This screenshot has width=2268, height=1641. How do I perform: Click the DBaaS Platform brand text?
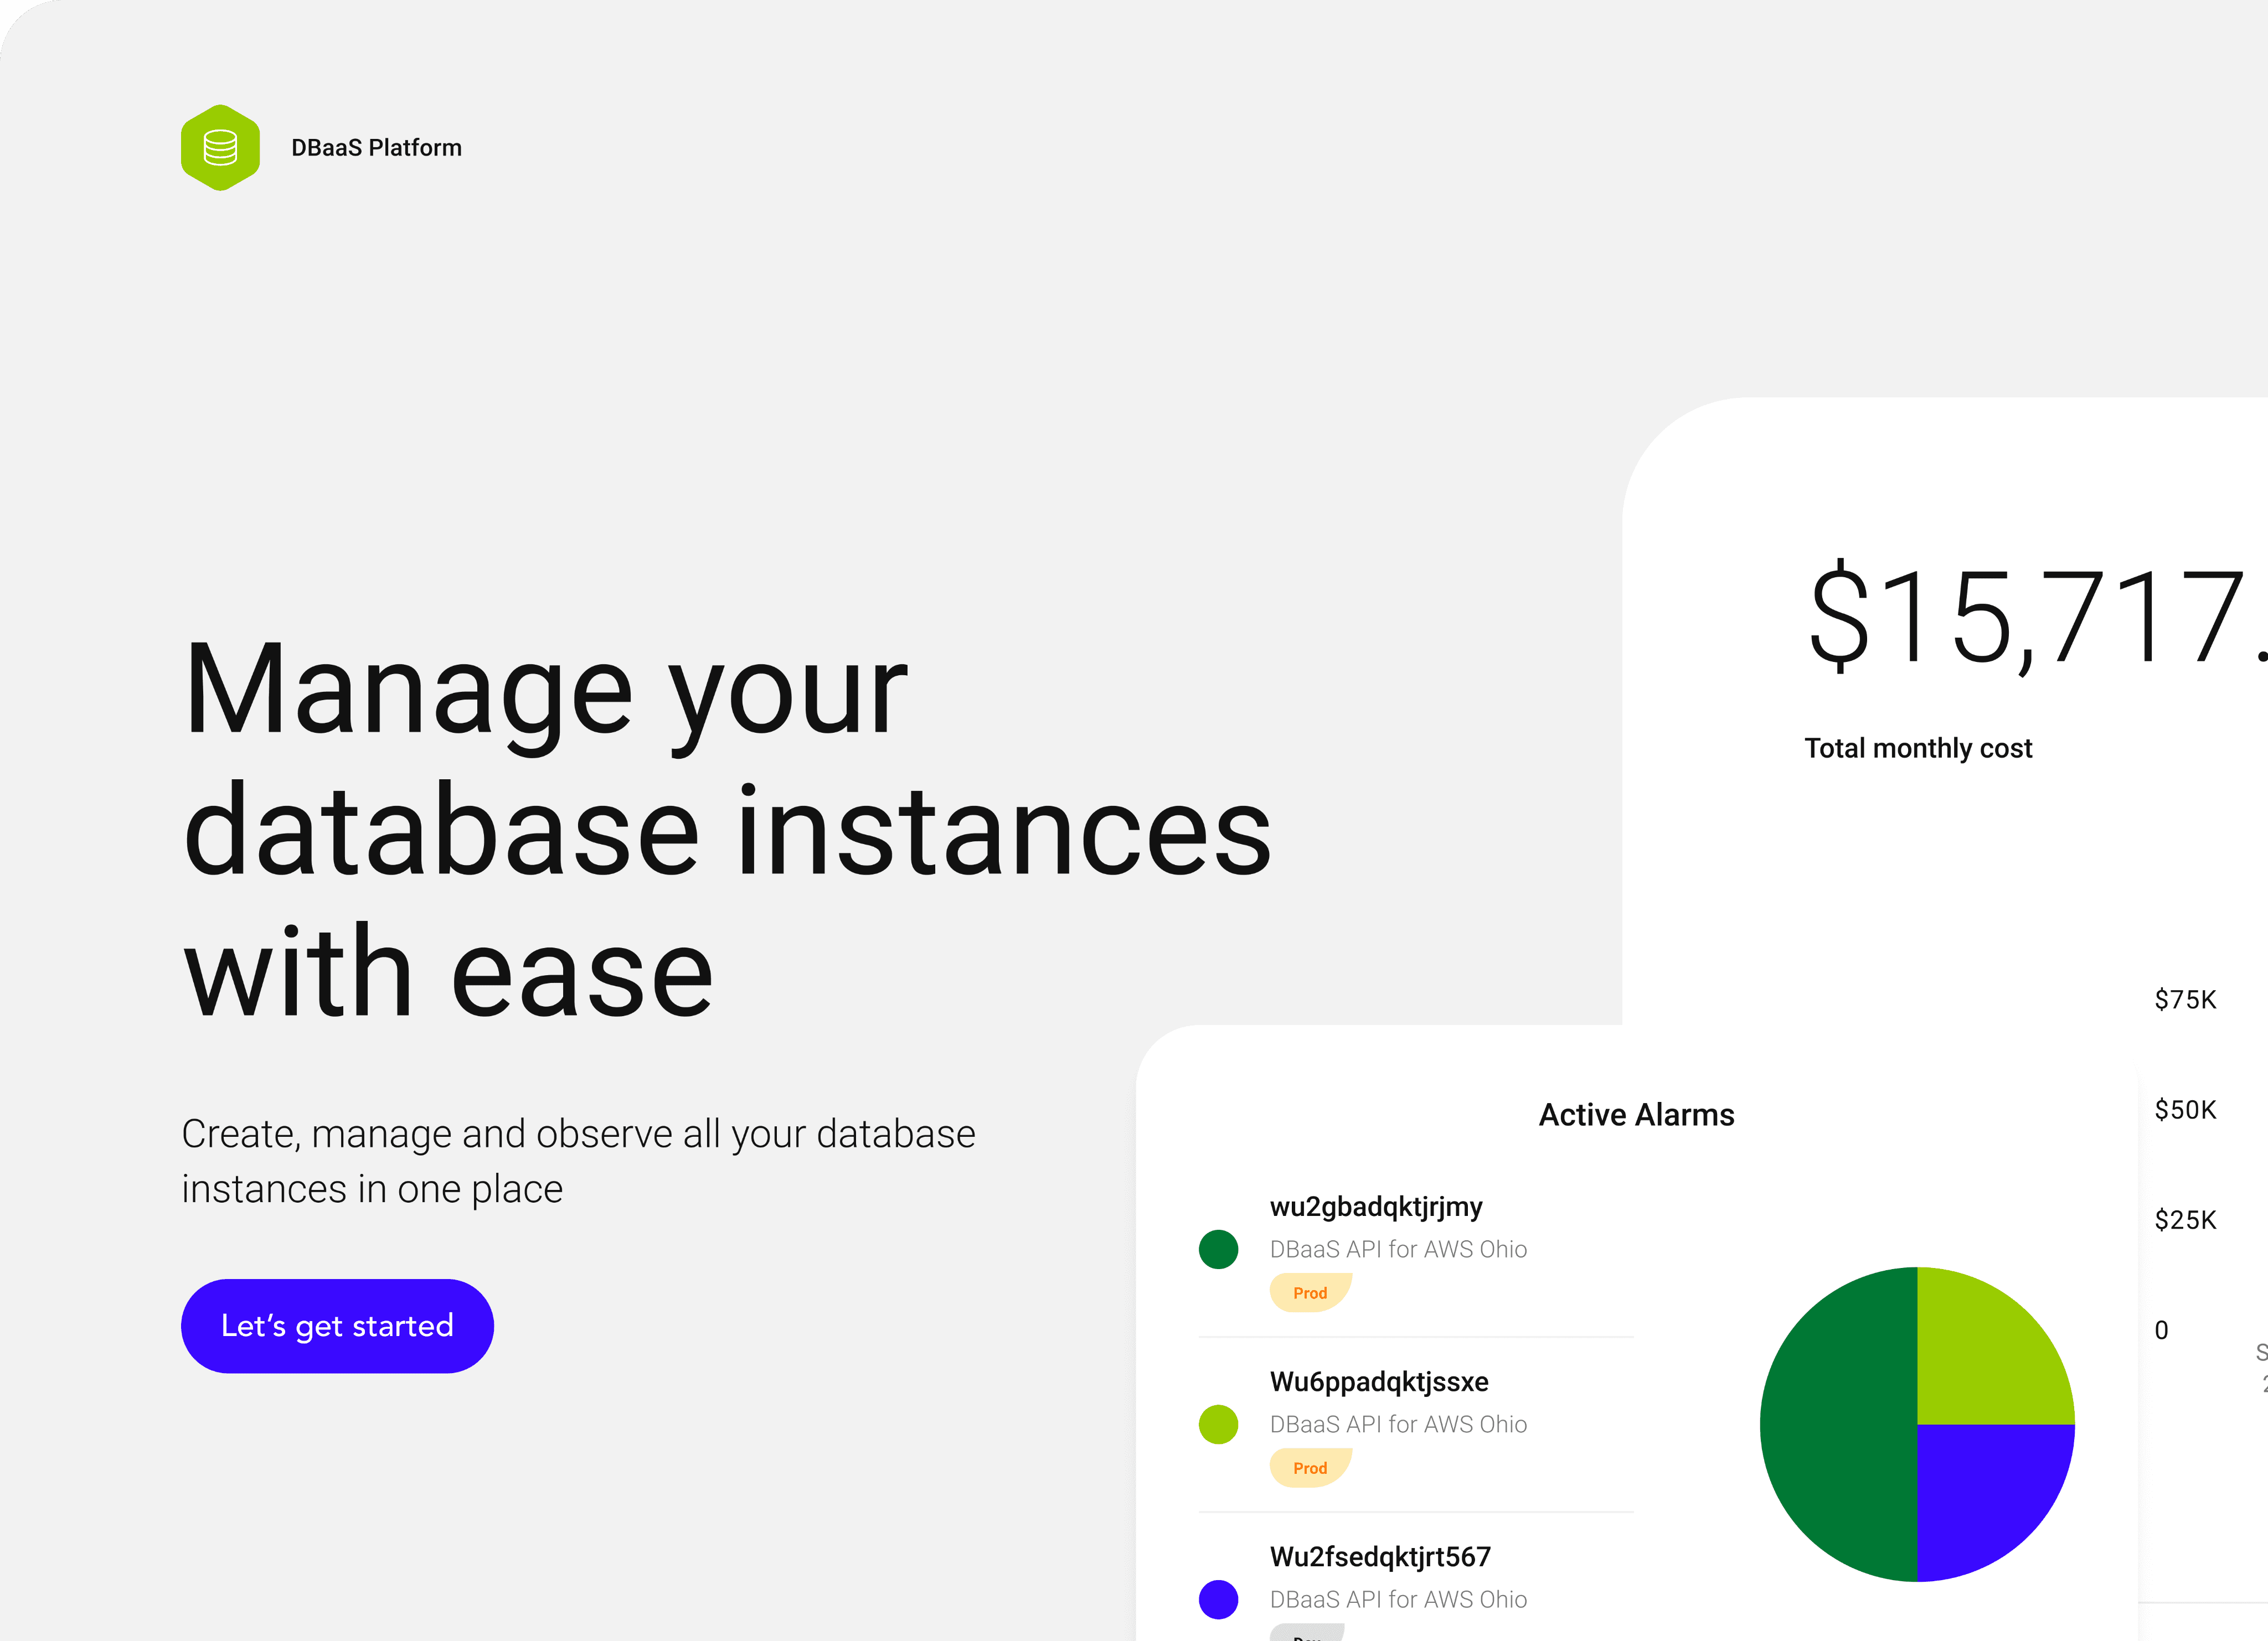pyautogui.click(x=376, y=148)
